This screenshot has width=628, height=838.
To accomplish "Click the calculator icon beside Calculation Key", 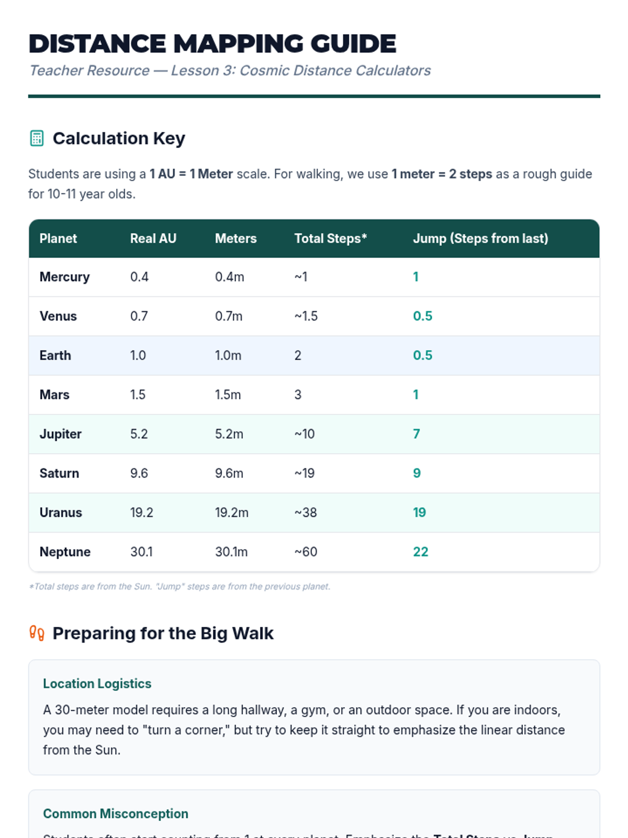I will pyautogui.click(x=37, y=138).
